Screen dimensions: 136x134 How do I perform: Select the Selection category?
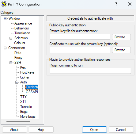21,38
